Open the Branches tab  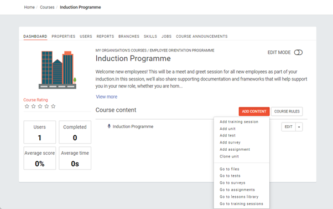(129, 37)
